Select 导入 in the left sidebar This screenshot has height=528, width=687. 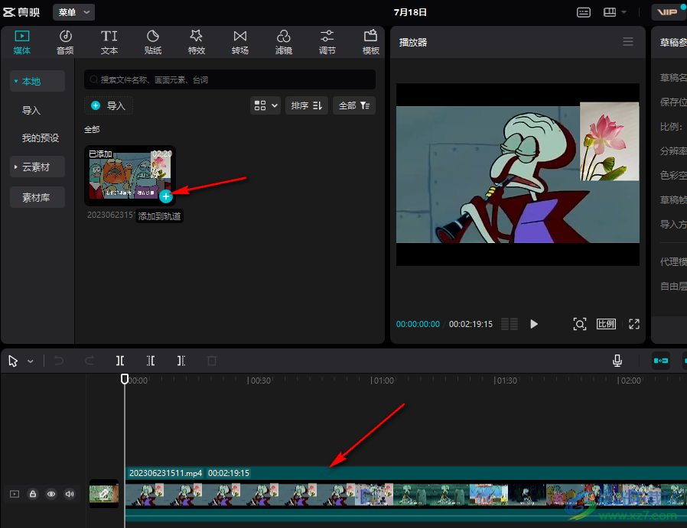31,110
